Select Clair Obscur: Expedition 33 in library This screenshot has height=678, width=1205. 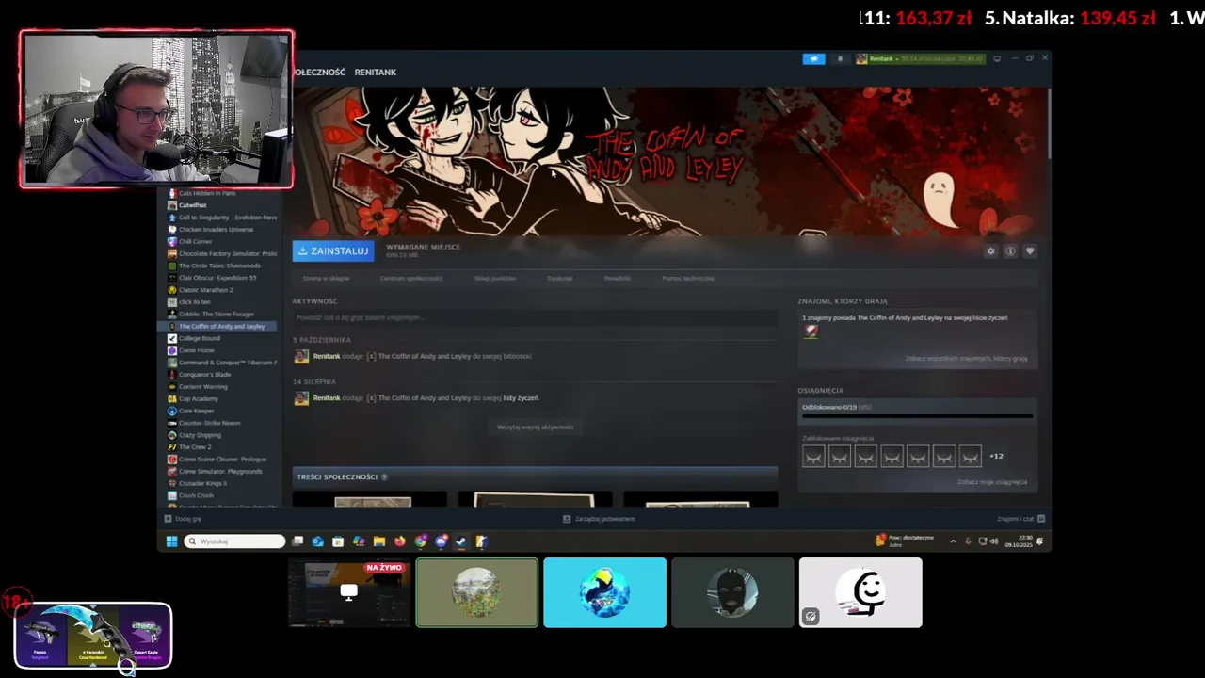tap(217, 278)
